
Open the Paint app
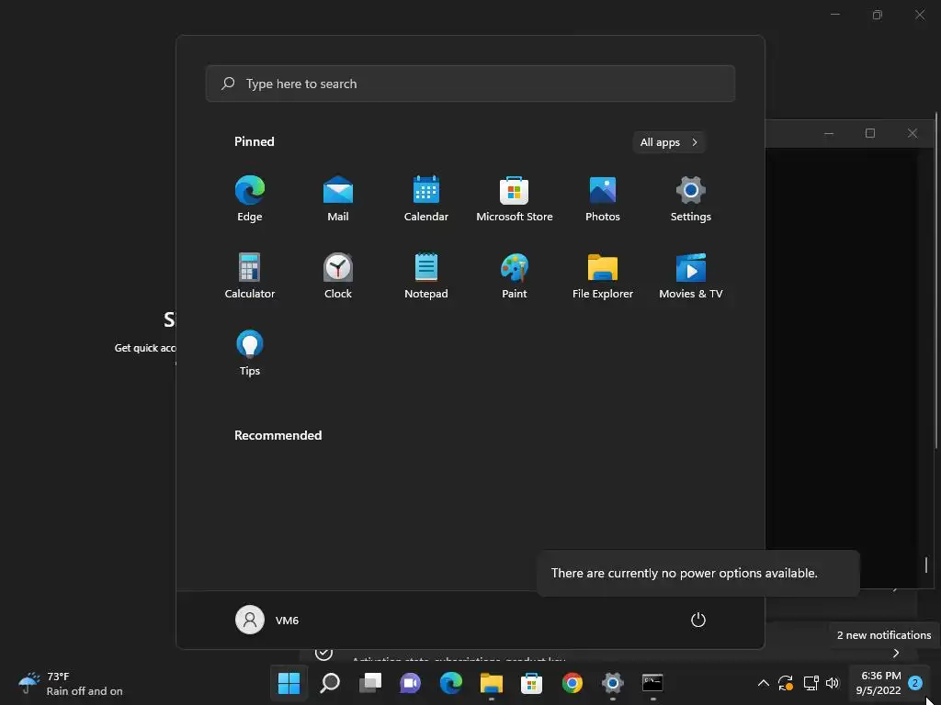pyautogui.click(x=515, y=275)
